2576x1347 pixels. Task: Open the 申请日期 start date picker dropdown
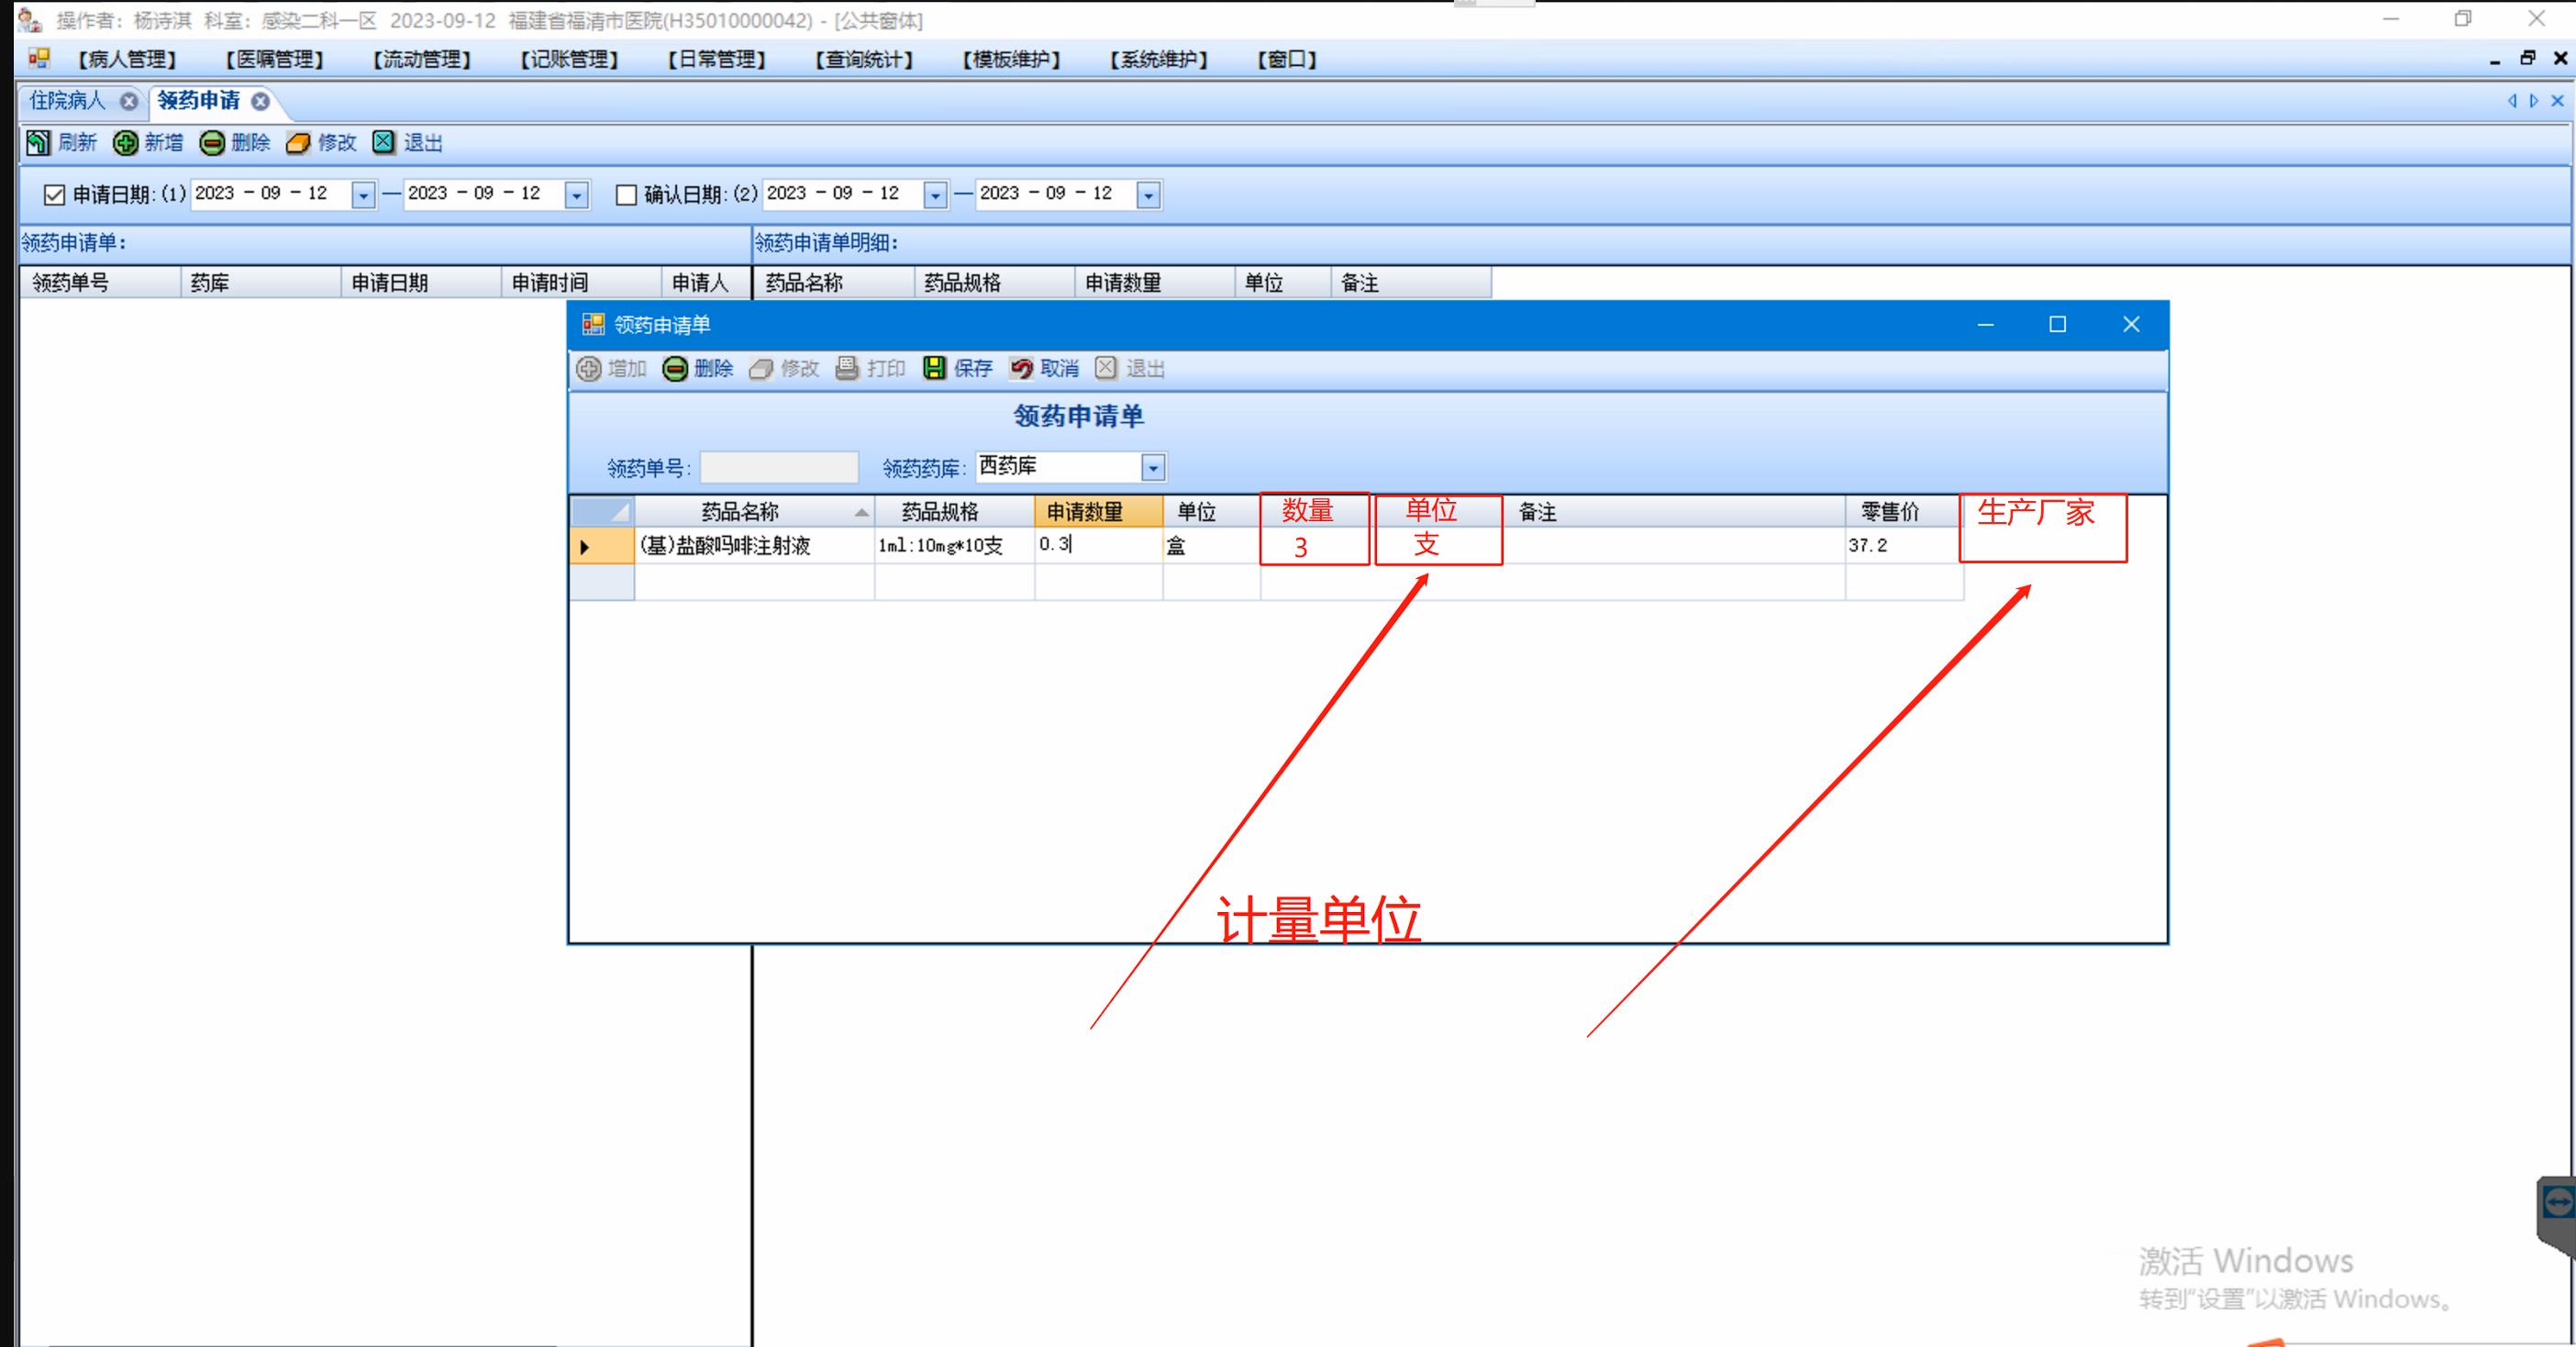coord(364,195)
